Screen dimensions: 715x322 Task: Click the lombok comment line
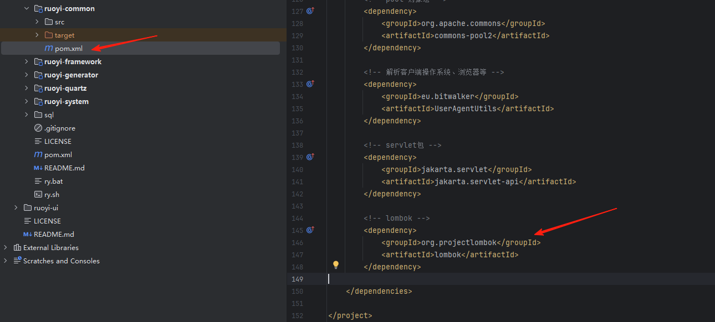pos(397,218)
